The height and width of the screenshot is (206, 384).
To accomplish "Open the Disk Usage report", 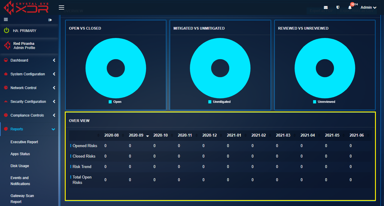I will pyautogui.click(x=20, y=166).
